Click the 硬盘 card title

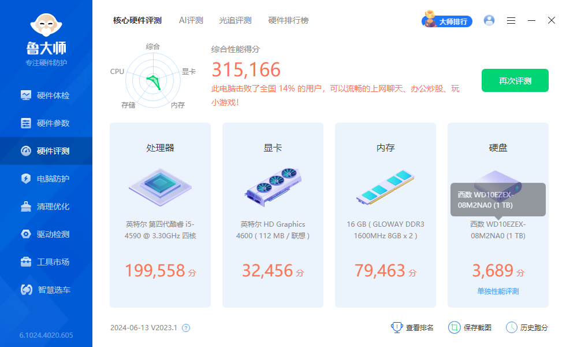(498, 148)
